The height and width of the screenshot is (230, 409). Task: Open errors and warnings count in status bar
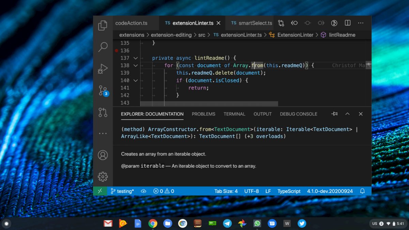164,191
